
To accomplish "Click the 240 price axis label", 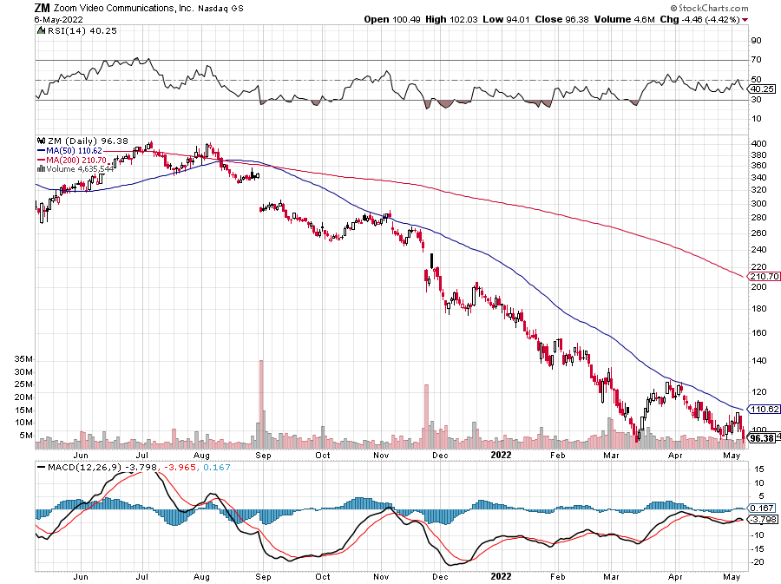I will click(758, 249).
